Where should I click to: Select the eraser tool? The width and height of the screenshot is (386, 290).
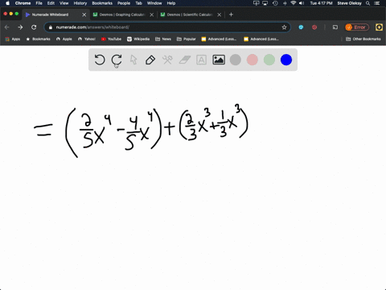pos(184,60)
